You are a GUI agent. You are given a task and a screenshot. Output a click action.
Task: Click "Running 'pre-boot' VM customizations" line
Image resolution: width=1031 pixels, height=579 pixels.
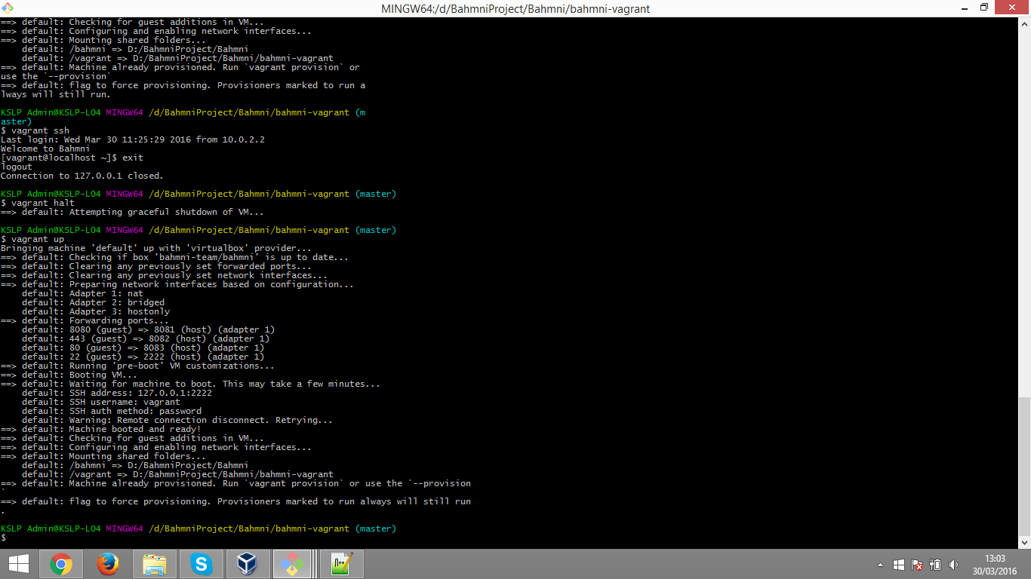(x=137, y=366)
